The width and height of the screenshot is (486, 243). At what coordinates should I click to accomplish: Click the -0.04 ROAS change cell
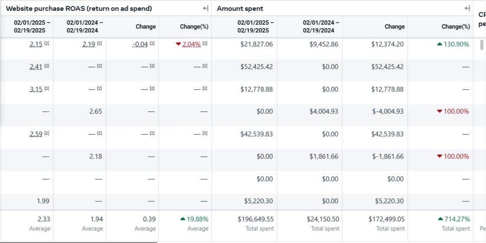140,45
